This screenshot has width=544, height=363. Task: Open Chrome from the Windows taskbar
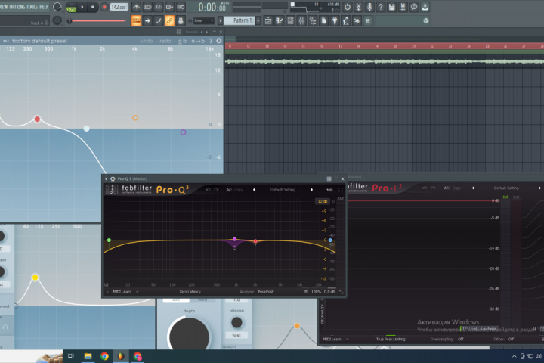[x=104, y=356]
